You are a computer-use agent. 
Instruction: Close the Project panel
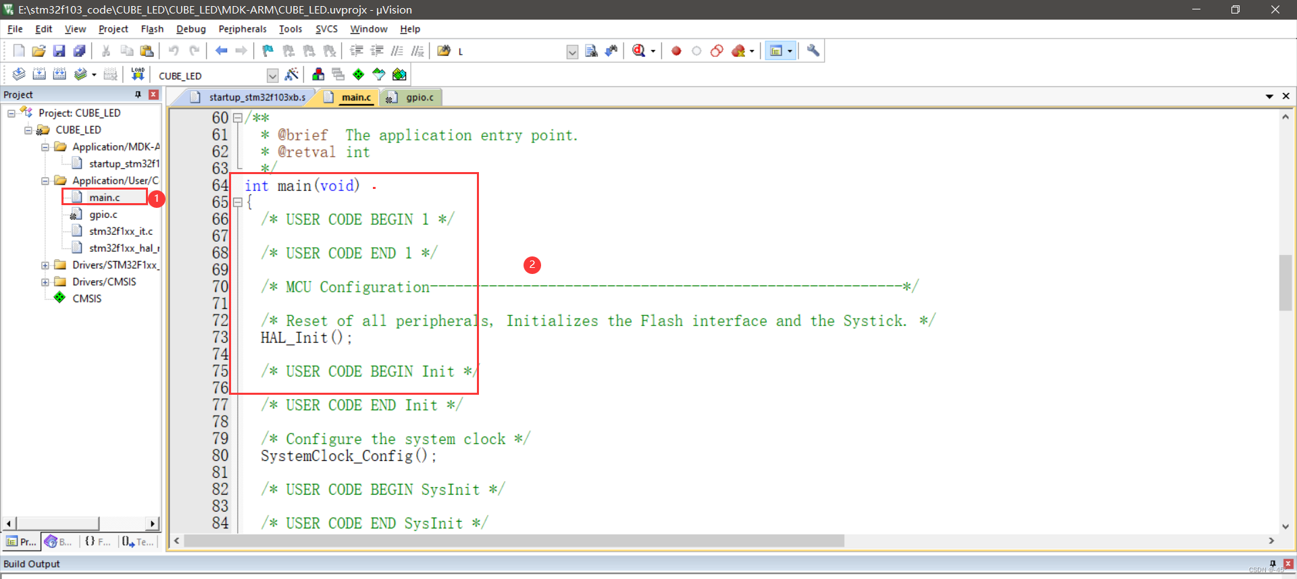pos(153,94)
